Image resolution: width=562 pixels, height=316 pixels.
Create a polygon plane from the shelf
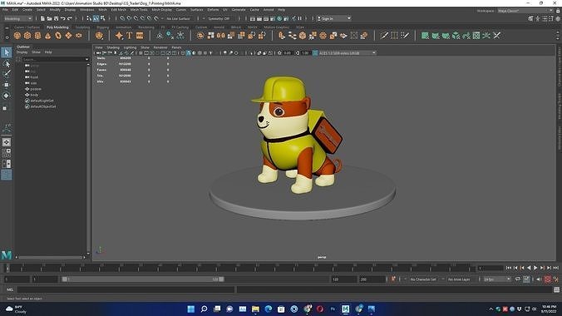pyautogui.click(x=68, y=36)
